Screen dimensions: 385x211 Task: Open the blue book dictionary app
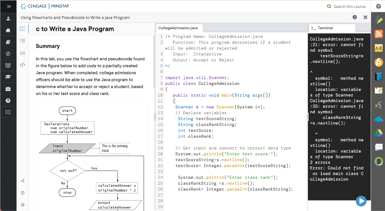[379, 76]
